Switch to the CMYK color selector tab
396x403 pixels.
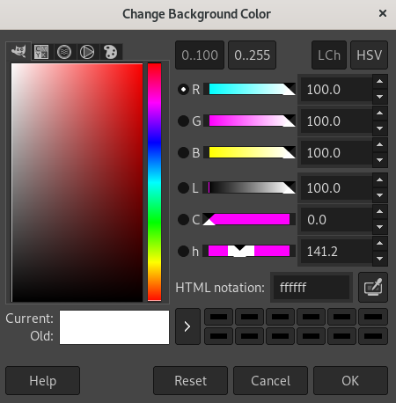41,52
